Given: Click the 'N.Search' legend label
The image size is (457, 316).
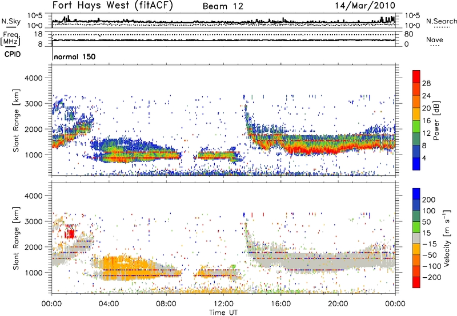Looking at the screenshot, I should click(x=441, y=21).
